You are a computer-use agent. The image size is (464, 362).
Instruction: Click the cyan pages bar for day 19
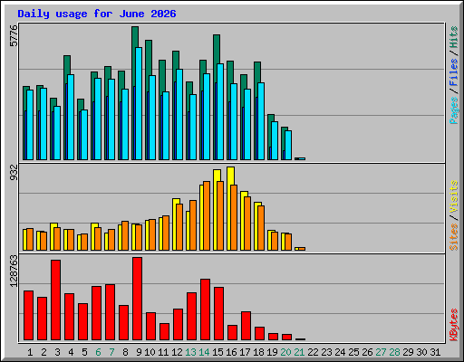tap(275, 140)
